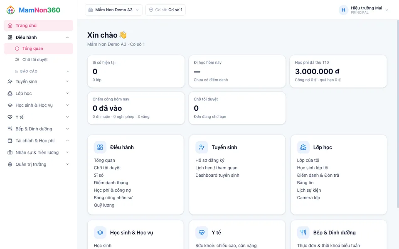Open the Hiệu trưởng Mai user menu chevron
399x249 pixels.
click(x=387, y=10)
